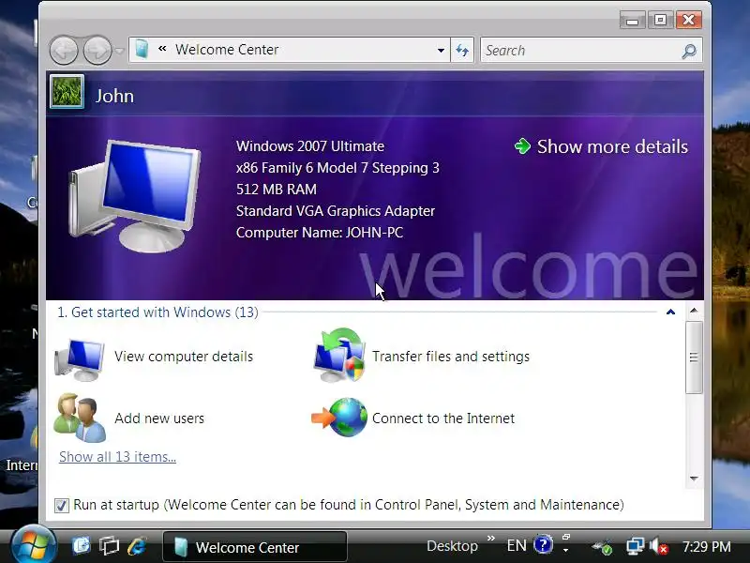Click the Switch between windows quick launch icon
The image size is (750, 563).
(x=109, y=545)
